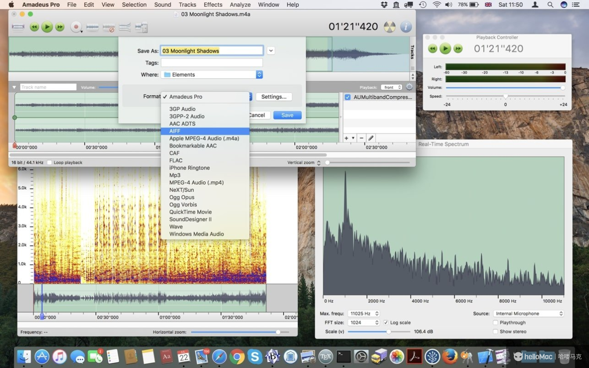Viewport: 589px width, 368px height.
Task: Choose Wave from the Format menu
Action: (205, 227)
